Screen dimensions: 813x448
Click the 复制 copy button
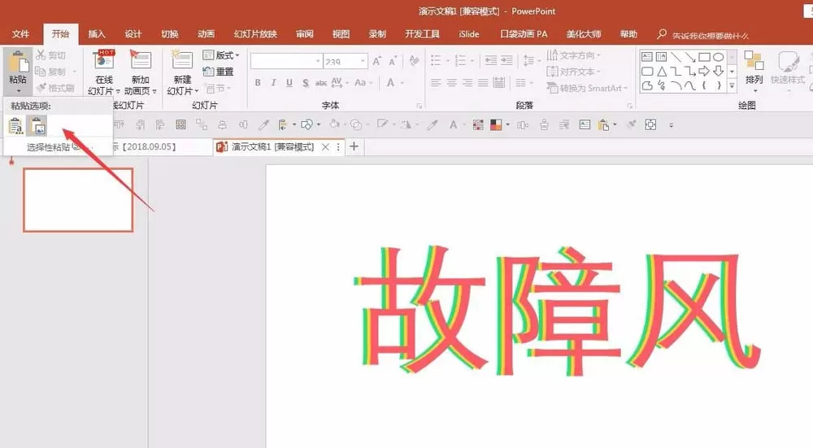tap(50, 72)
